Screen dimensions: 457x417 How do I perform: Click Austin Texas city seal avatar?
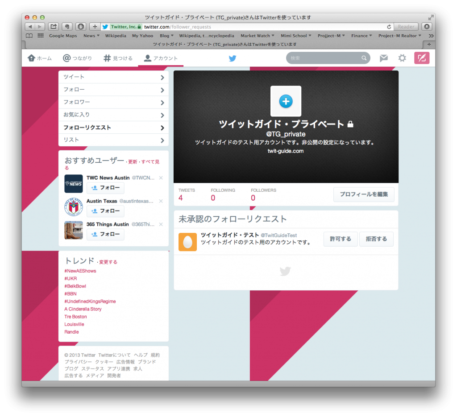pyautogui.click(x=74, y=207)
